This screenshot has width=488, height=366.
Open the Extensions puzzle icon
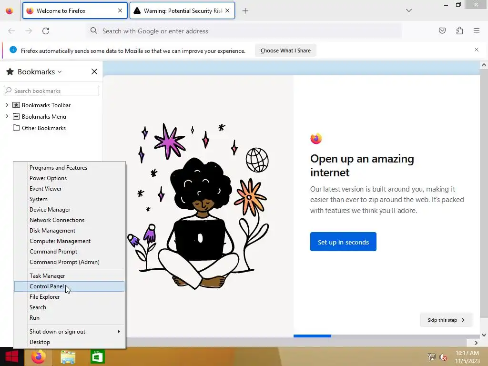(x=459, y=30)
